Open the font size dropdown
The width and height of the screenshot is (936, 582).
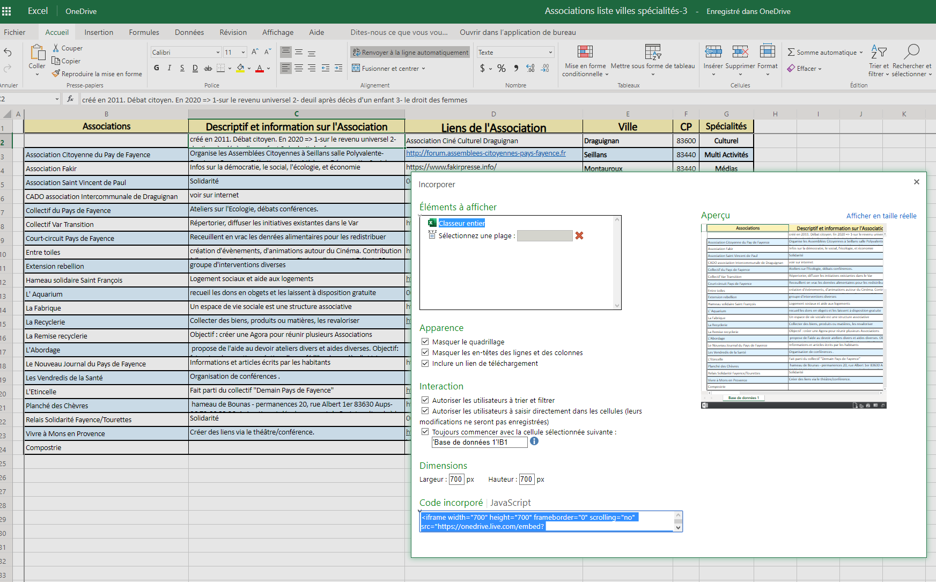[244, 53]
